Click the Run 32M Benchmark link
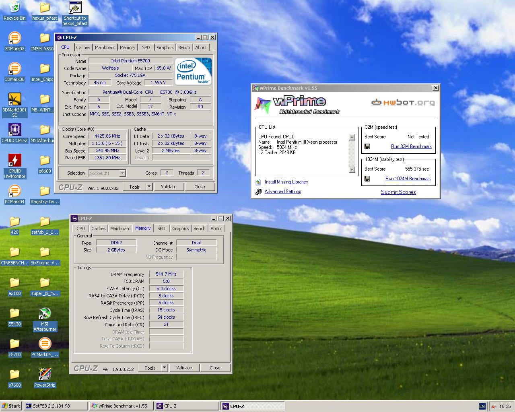The image size is (515, 412). [x=411, y=146]
